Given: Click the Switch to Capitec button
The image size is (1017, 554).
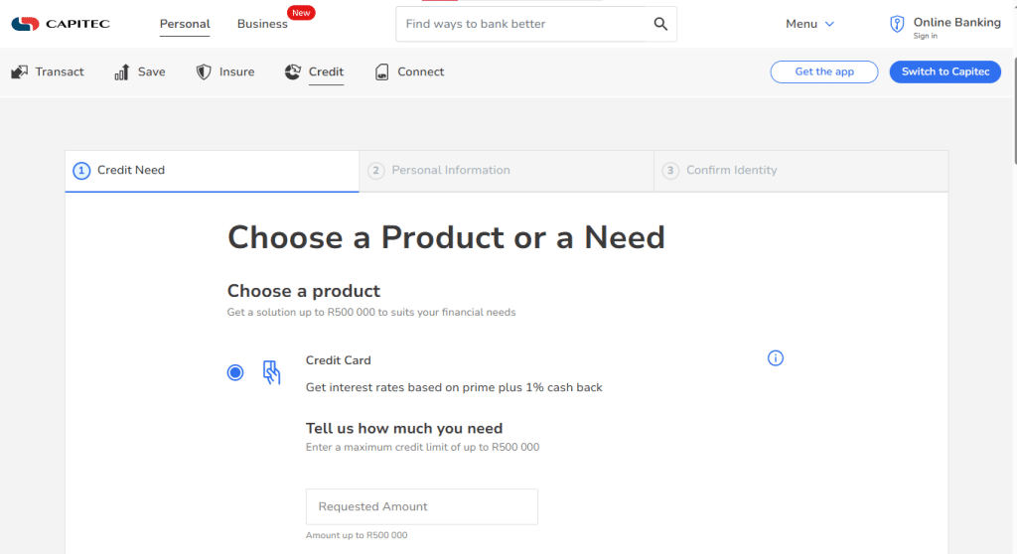Looking at the screenshot, I should [x=945, y=72].
